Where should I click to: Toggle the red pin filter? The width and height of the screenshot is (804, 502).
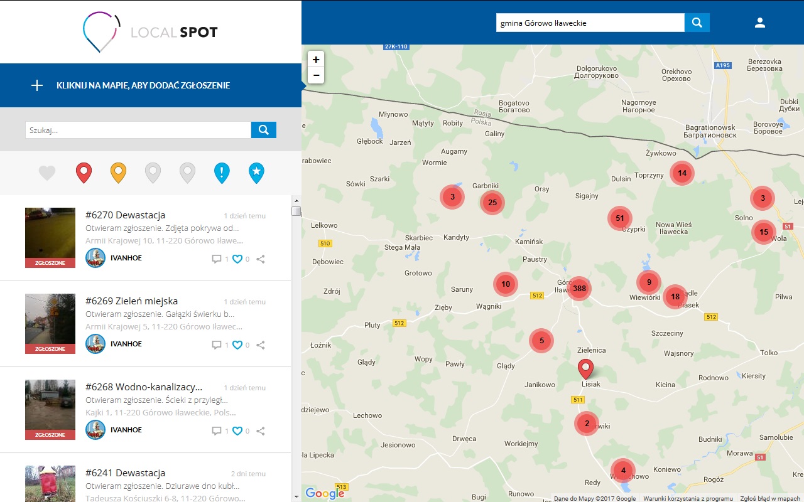coord(84,173)
